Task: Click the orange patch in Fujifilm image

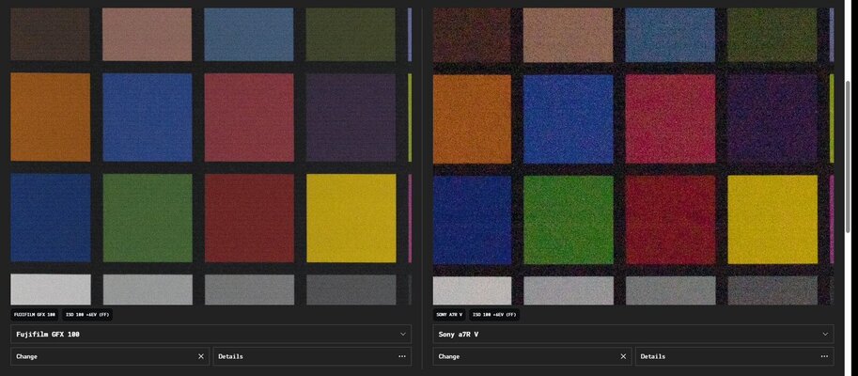Action: [x=51, y=117]
